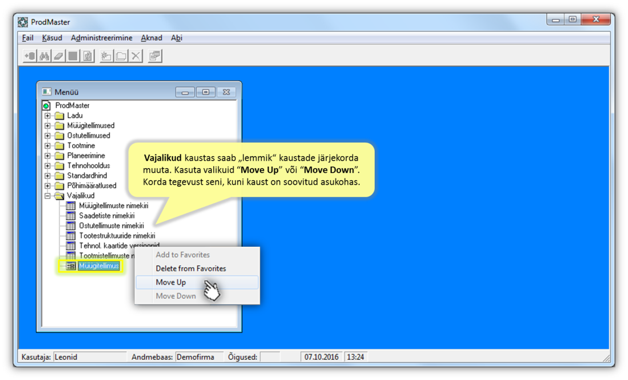This screenshot has height=380, width=628.
Task: Open the Käsud menu
Action: click(x=52, y=38)
